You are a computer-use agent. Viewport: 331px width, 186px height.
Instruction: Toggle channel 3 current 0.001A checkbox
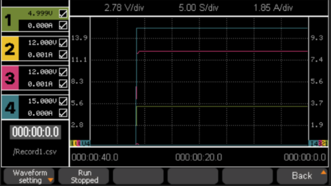click(x=63, y=84)
